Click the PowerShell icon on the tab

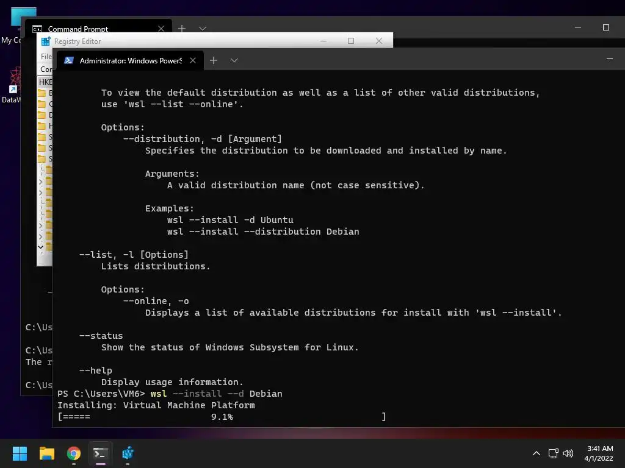69,60
